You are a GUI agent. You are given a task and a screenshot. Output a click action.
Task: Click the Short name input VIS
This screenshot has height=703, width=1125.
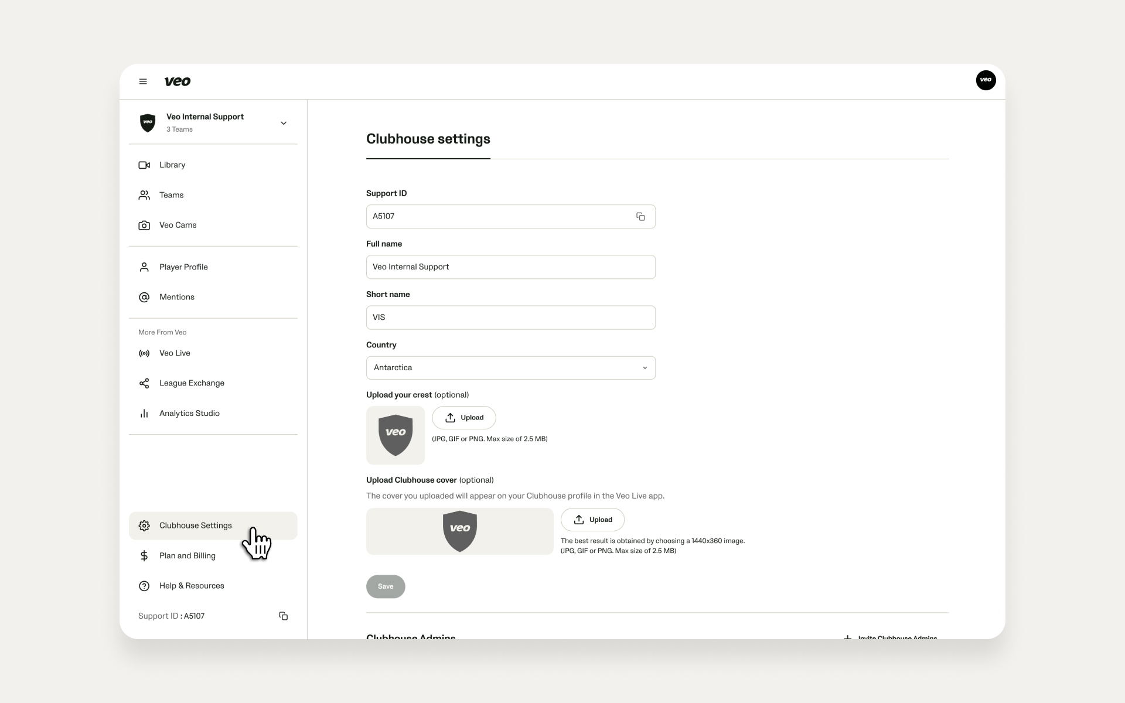(x=511, y=318)
